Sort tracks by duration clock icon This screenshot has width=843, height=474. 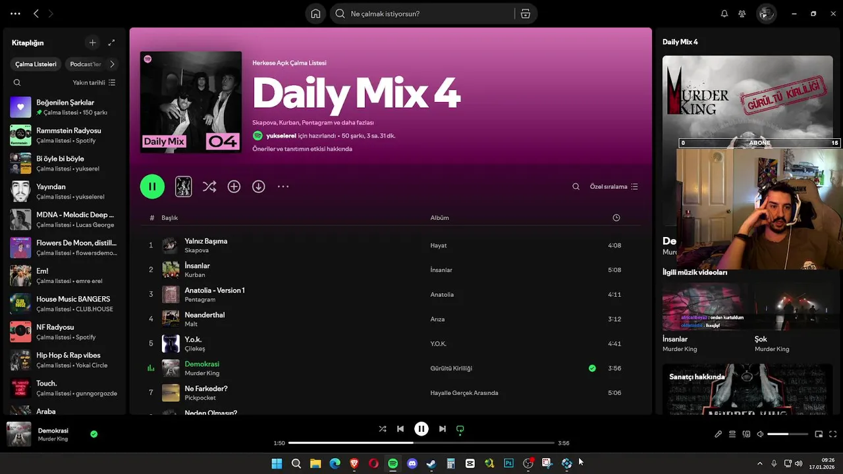[616, 218]
